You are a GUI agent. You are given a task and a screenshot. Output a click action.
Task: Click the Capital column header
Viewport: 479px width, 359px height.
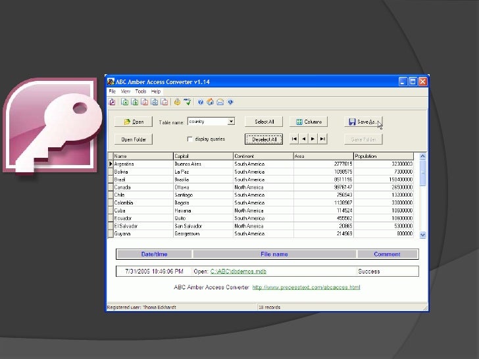203,156
